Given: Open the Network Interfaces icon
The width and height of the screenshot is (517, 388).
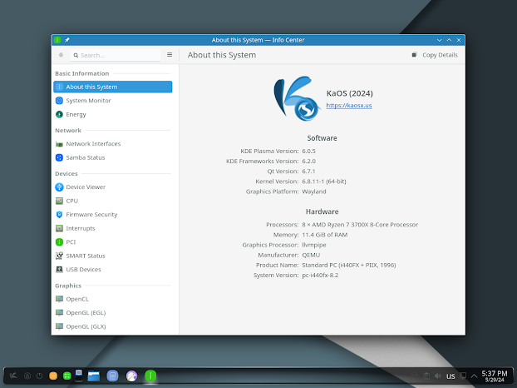Looking at the screenshot, I should click(59, 144).
